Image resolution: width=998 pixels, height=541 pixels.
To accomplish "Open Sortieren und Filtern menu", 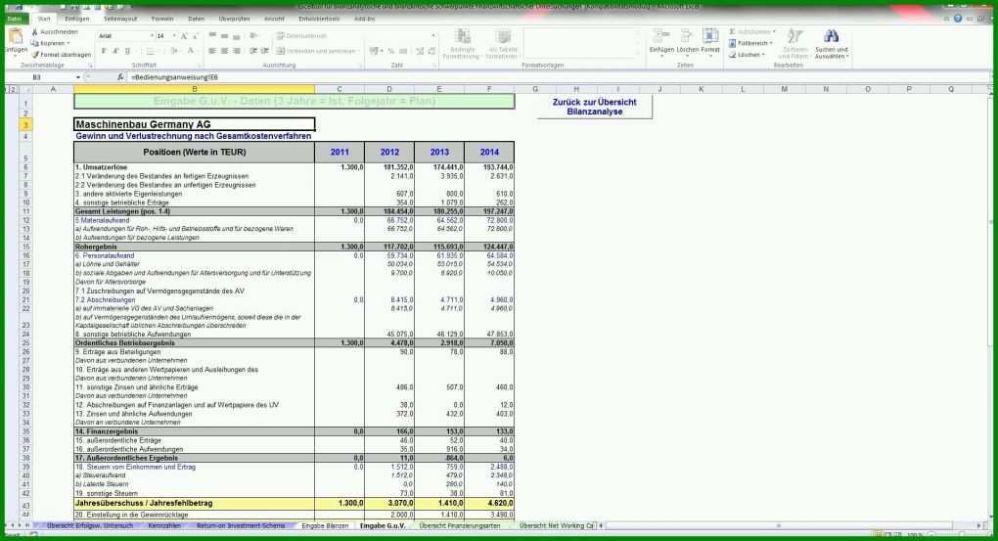I will pyautogui.click(x=794, y=44).
